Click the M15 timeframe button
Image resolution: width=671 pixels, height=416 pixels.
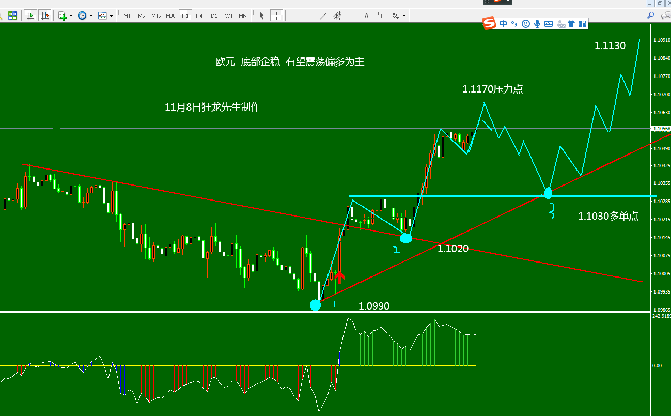(x=156, y=16)
